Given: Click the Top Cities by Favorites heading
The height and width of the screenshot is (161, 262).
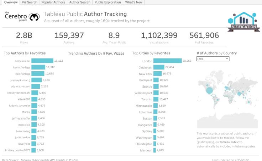Looking at the screenshot, I should (x=151, y=53).
